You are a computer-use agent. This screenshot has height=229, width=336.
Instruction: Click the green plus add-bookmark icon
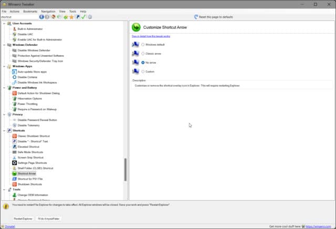click(x=66, y=17)
